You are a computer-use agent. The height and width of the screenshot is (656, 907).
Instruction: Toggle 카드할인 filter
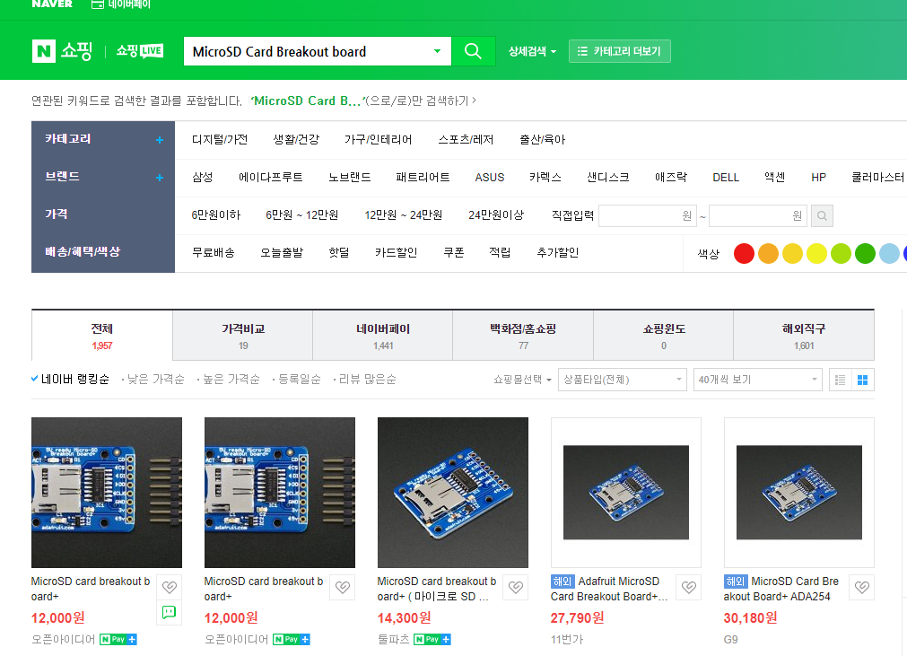pyautogui.click(x=396, y=253)
